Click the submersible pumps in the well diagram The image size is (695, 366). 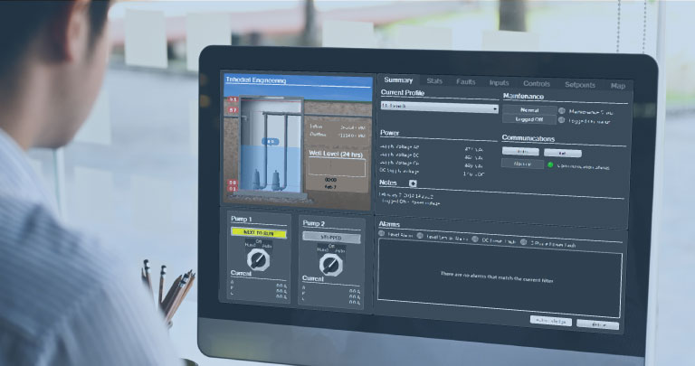[264, 177]
